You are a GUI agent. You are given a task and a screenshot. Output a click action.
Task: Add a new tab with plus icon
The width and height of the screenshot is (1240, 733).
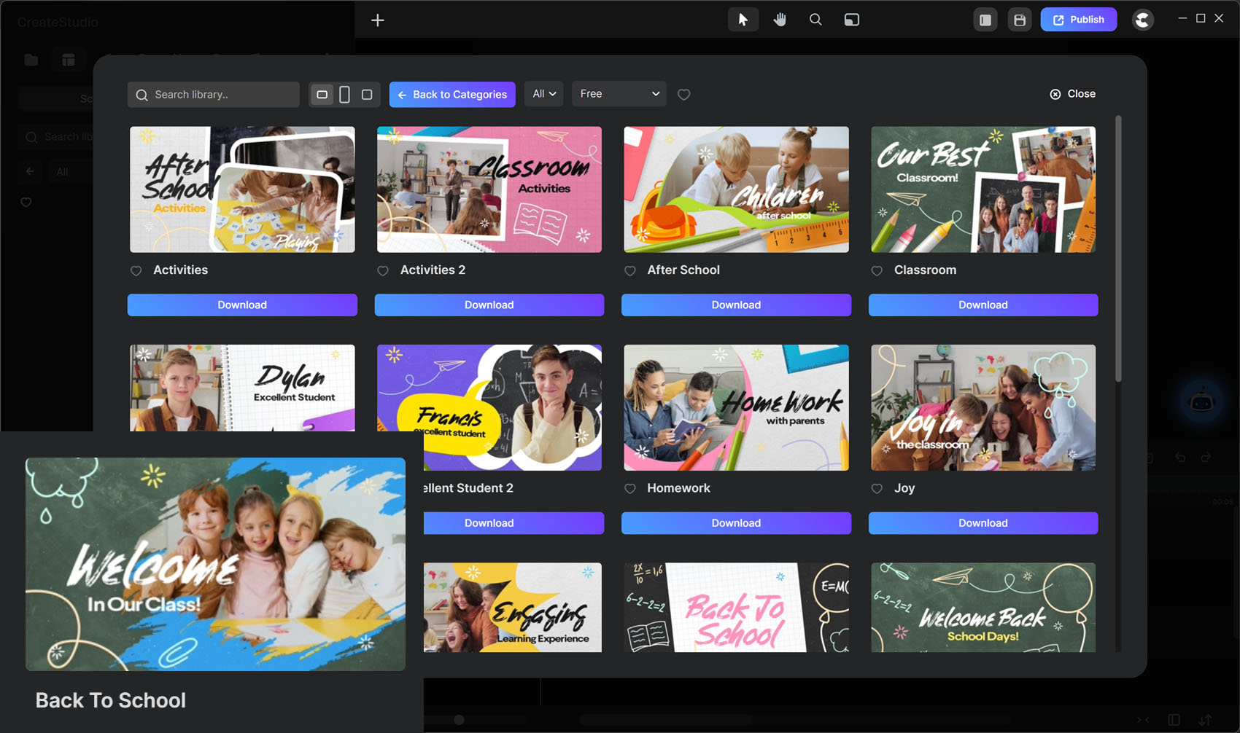[x=377, y=20]
